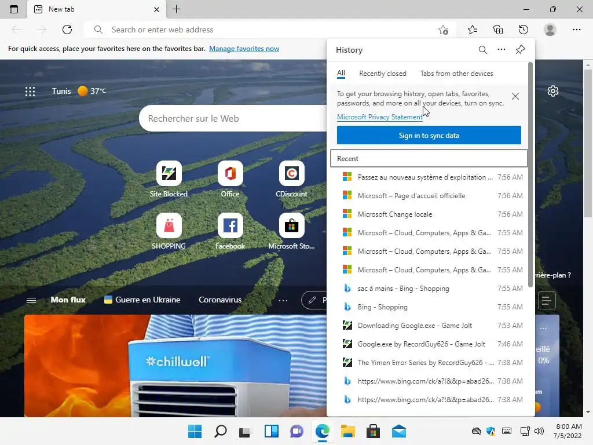Open the Favorites list icon

tap(473, 30)
